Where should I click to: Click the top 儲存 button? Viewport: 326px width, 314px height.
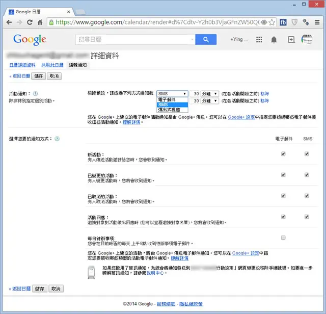[x=39, y=76]
